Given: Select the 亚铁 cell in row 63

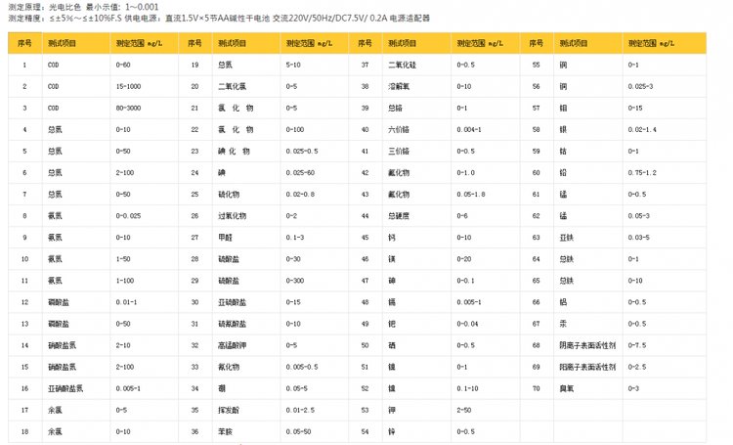Looking at the screenshot, I should [565, 237].
